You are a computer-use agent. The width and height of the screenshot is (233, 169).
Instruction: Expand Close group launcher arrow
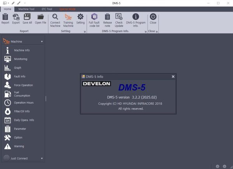156,32
